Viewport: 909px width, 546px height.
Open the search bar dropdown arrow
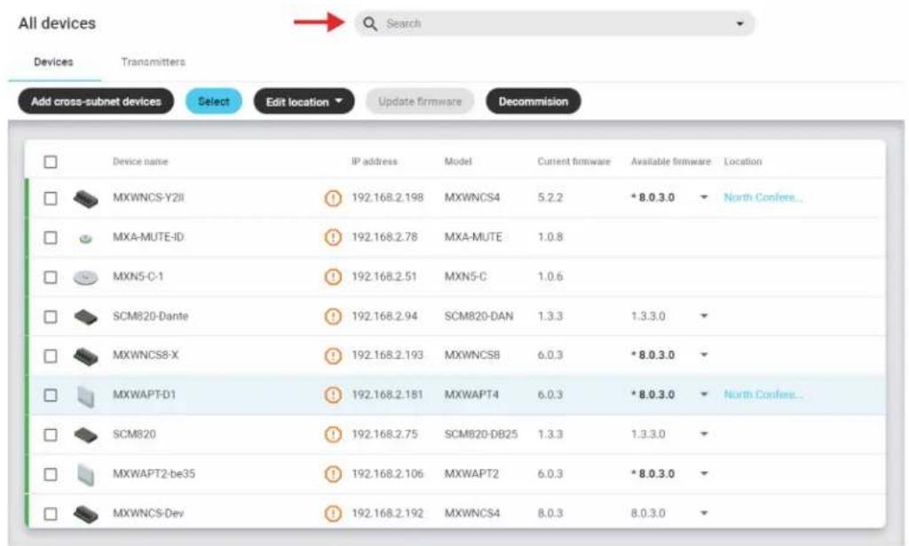coord(739,24)
